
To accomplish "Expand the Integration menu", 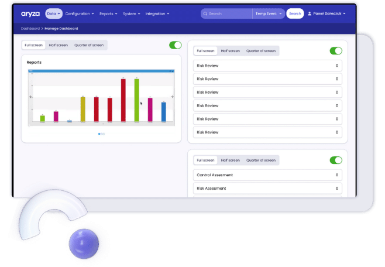I will coord(157,13).
